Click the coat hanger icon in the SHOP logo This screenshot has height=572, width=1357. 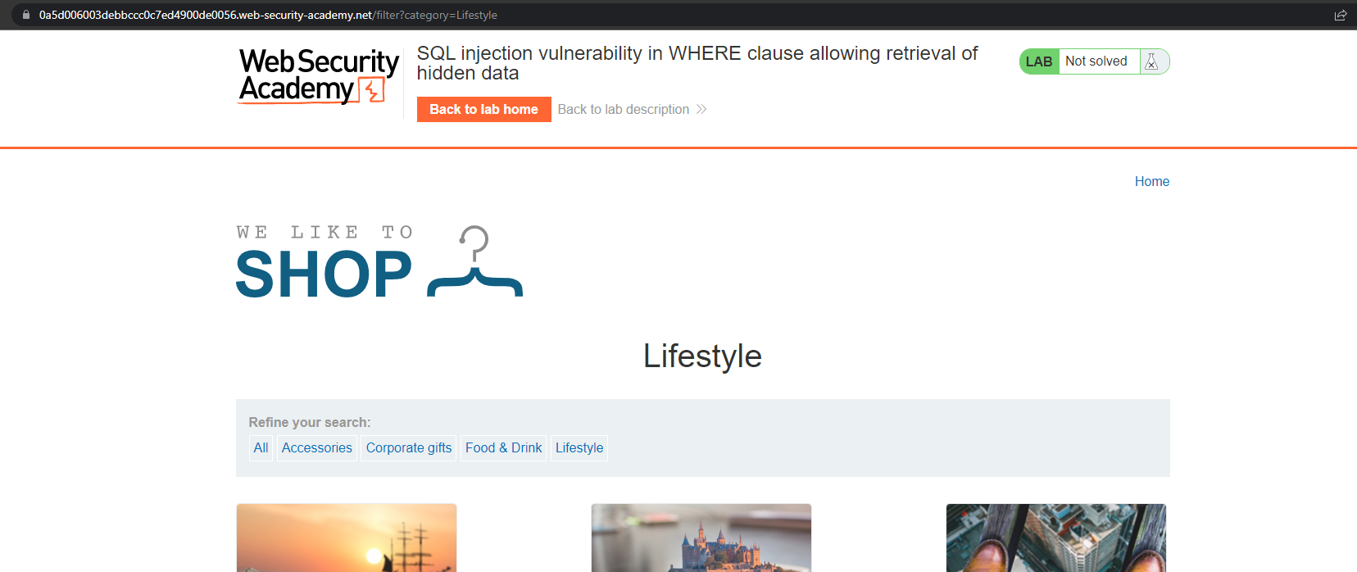click(474, 261)
